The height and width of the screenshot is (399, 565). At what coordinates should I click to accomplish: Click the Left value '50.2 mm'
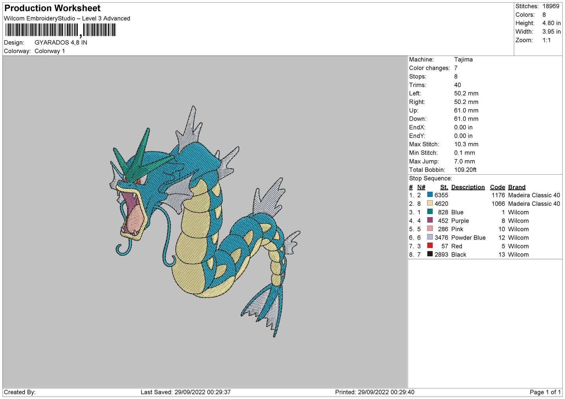point(466,93)
